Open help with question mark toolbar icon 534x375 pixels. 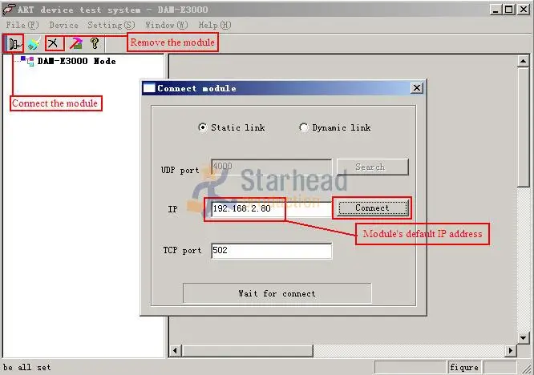coord(95,43)
